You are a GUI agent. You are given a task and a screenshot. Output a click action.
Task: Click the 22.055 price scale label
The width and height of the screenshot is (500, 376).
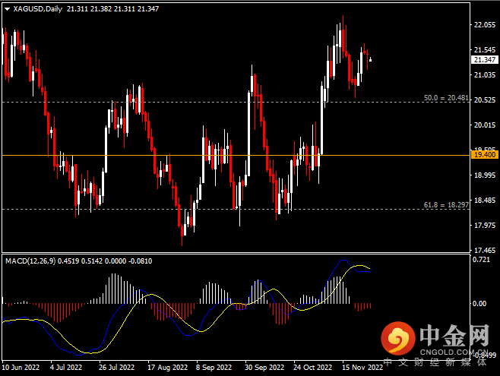[x=484, y=24]
